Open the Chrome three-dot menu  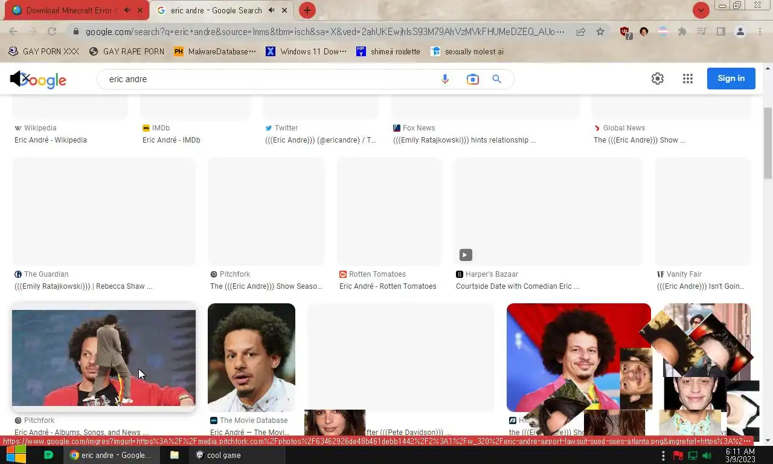click(x=760, y=31)
